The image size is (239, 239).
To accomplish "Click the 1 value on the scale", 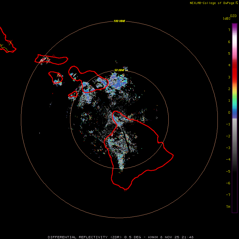I will [x=229, y=101].
